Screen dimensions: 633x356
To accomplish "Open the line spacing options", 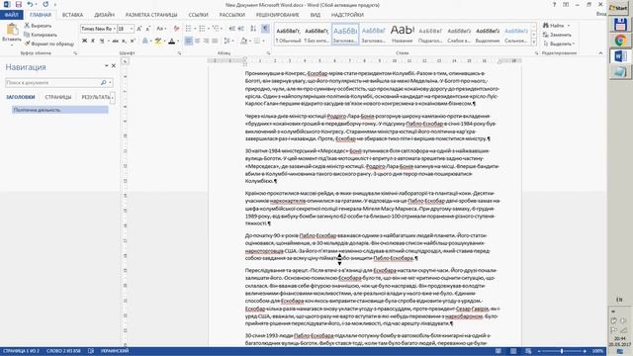I will [228, 41].
